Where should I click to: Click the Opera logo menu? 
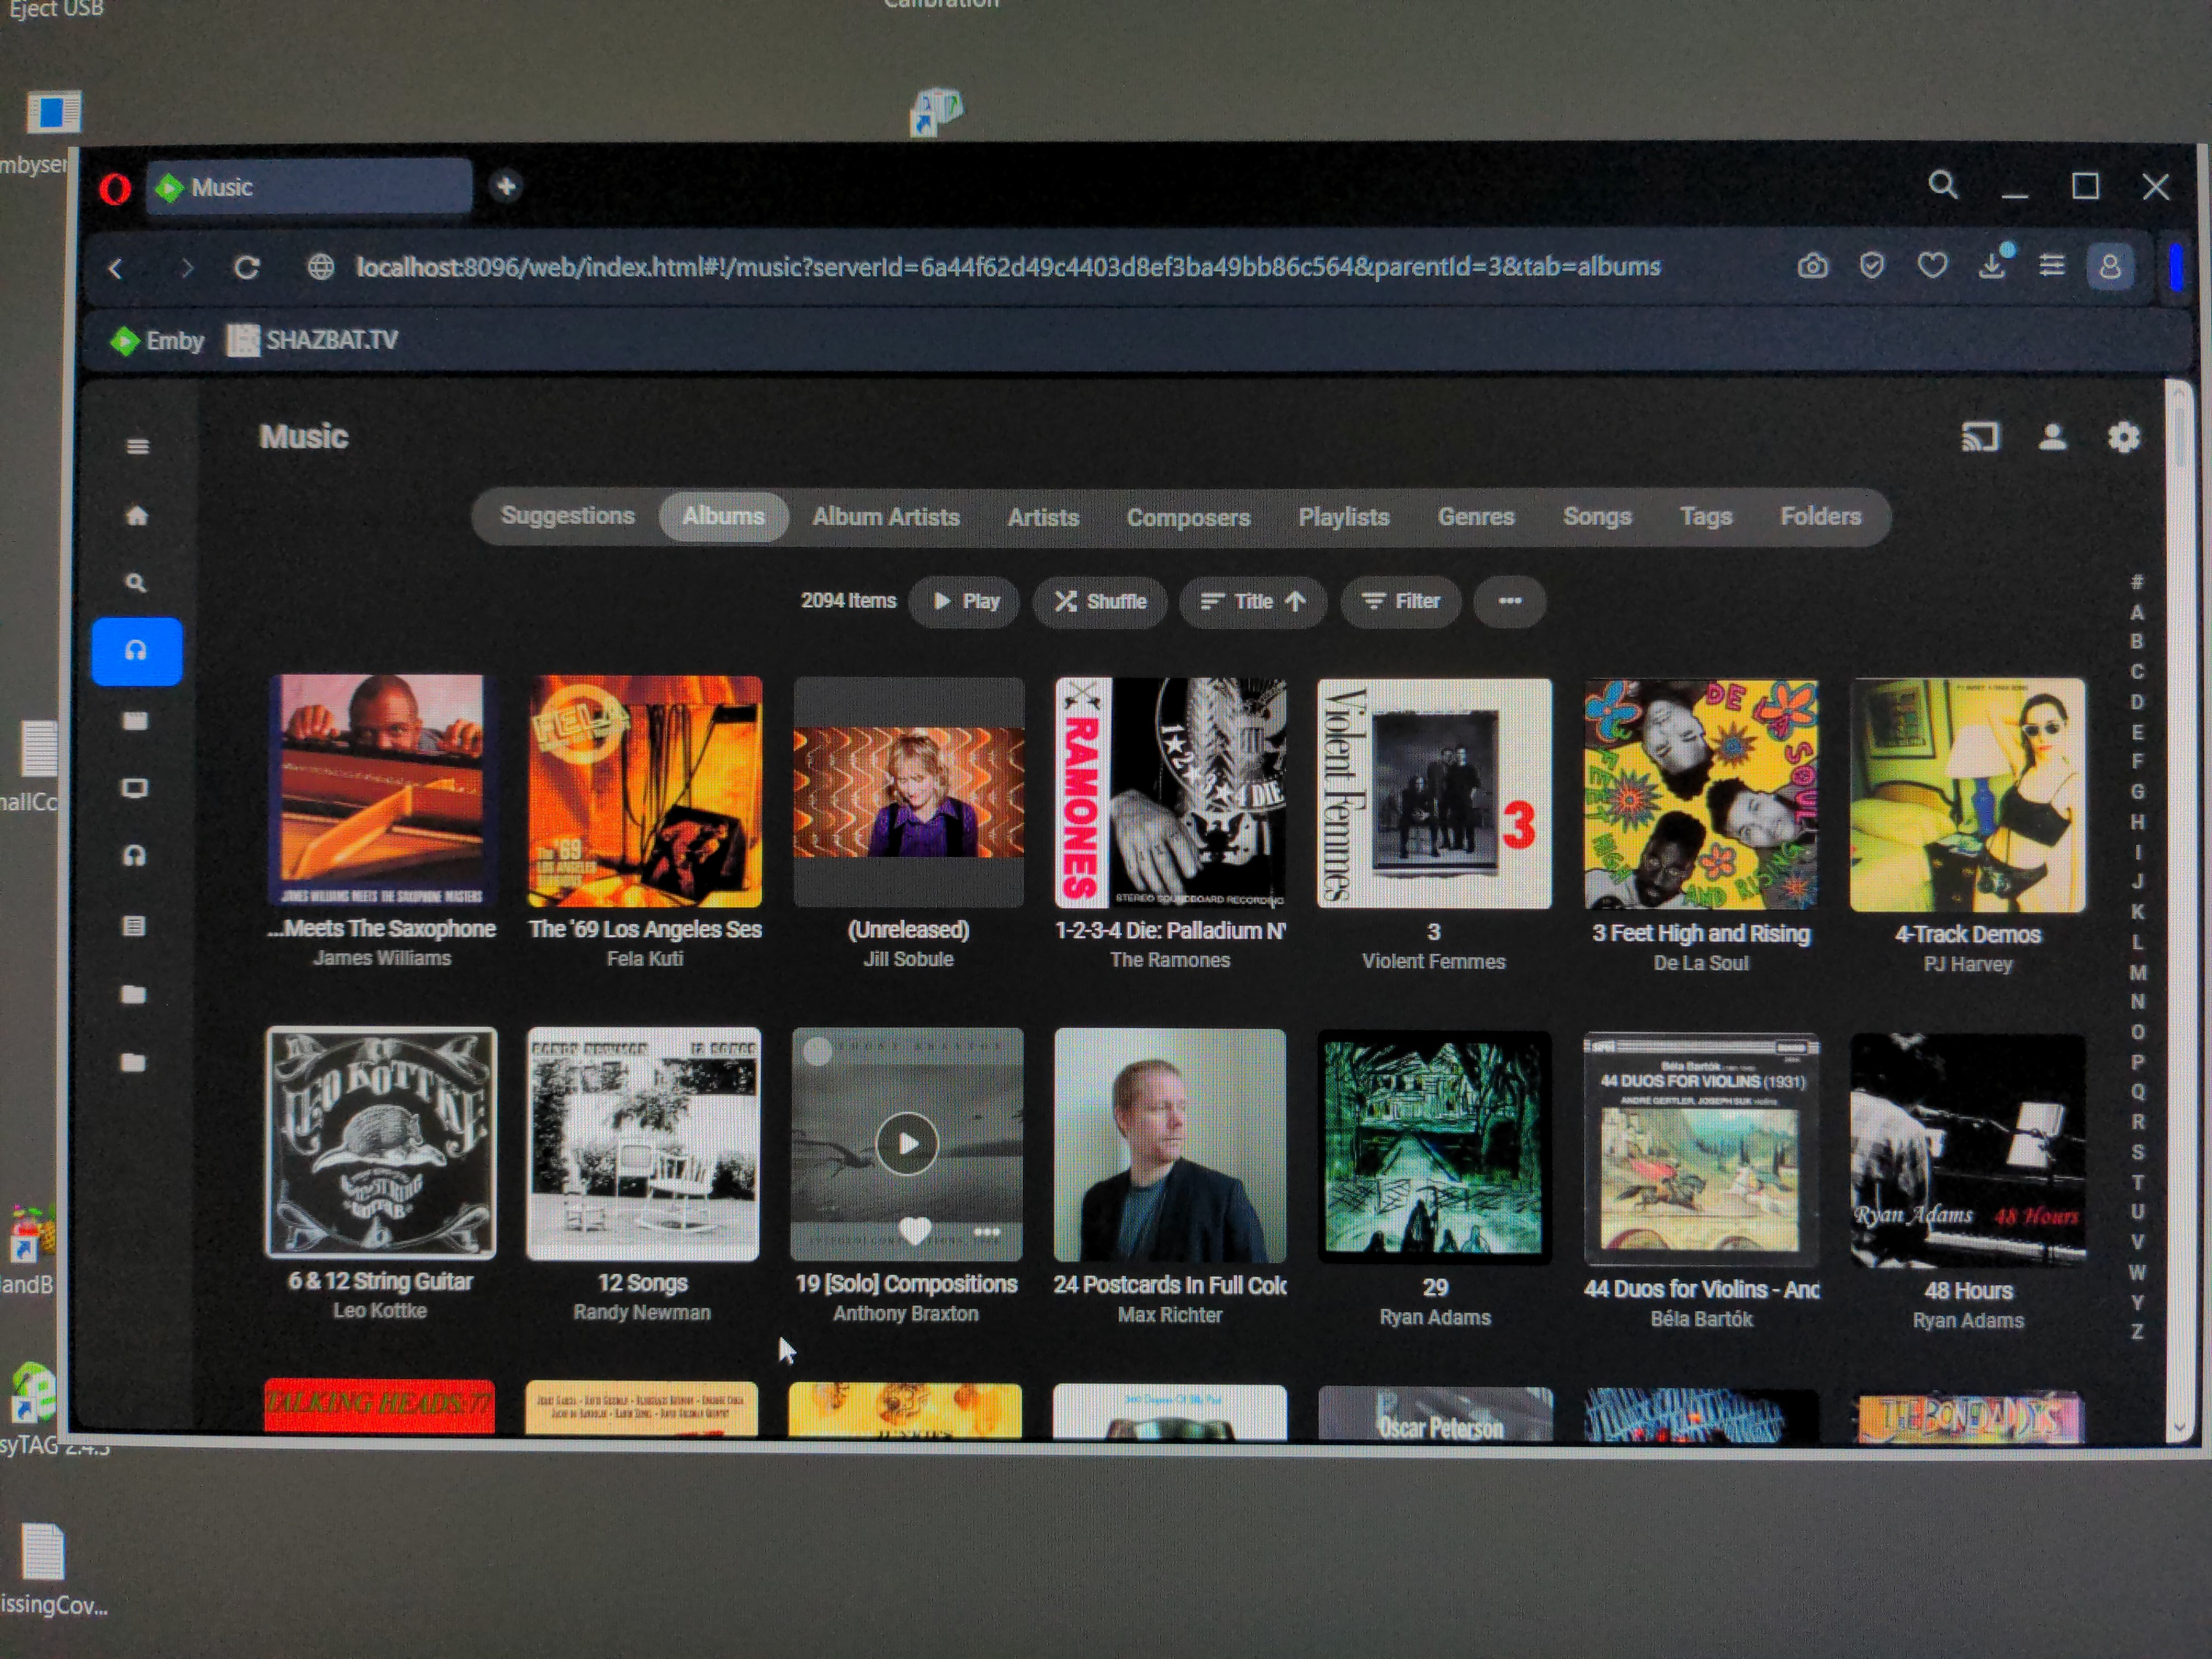115,188
